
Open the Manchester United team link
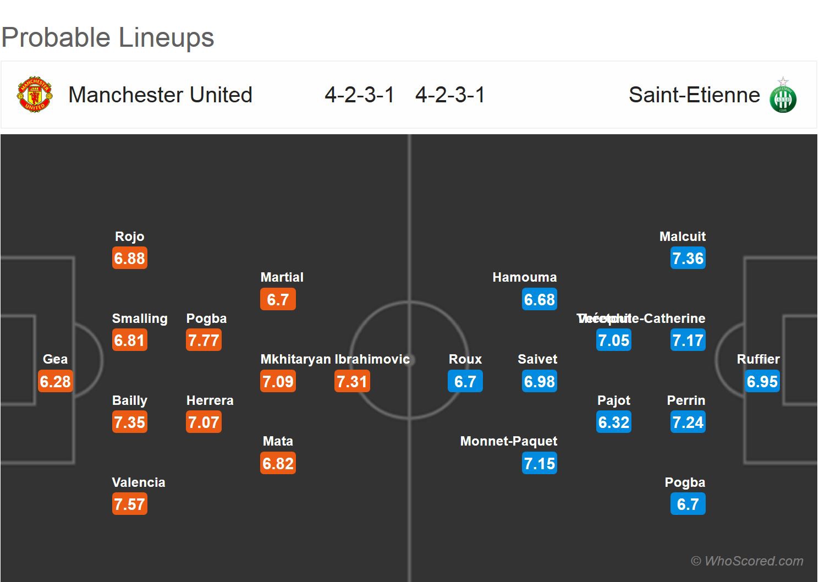(x=160, y=95)
